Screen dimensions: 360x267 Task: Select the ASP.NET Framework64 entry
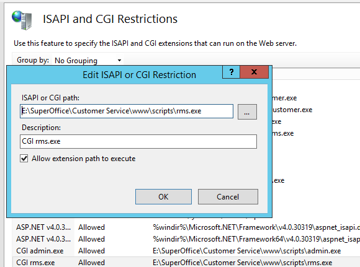point(186,239)
